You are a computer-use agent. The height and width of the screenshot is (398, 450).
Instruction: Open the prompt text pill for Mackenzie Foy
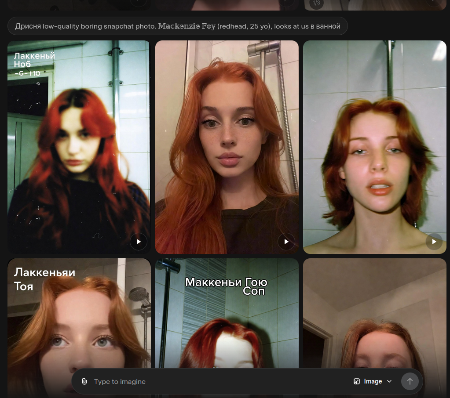(178, 26)
